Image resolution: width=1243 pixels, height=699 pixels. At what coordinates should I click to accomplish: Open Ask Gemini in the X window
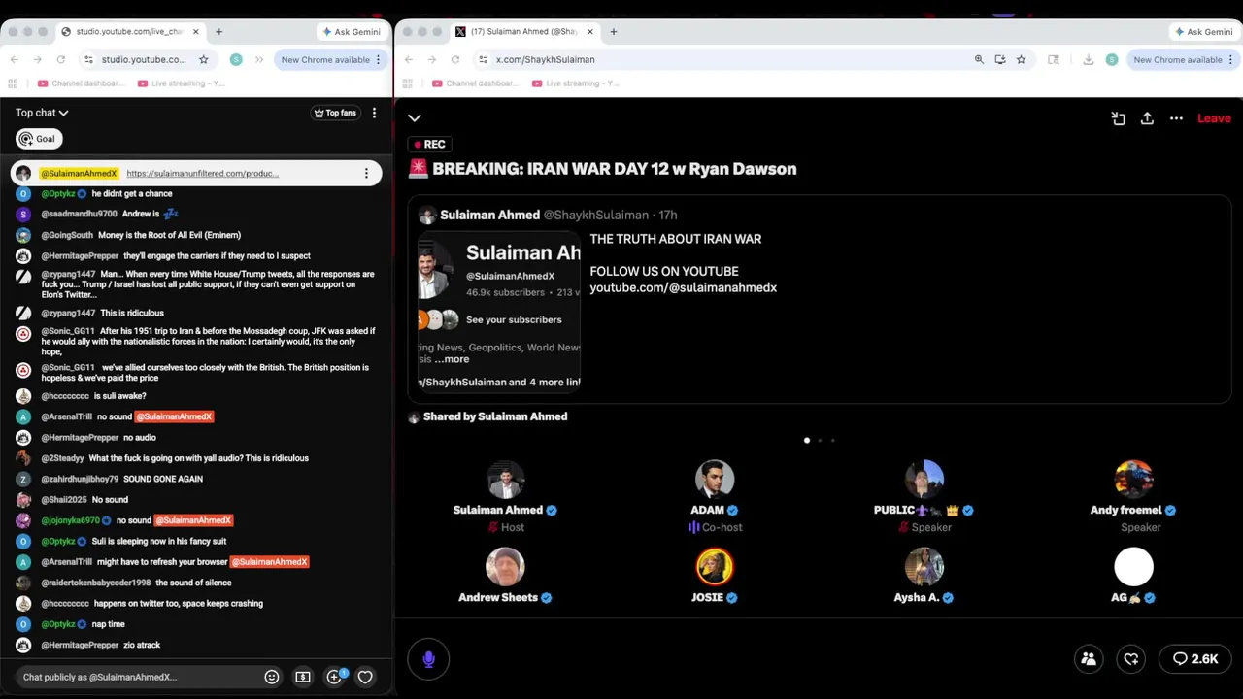1203,32
